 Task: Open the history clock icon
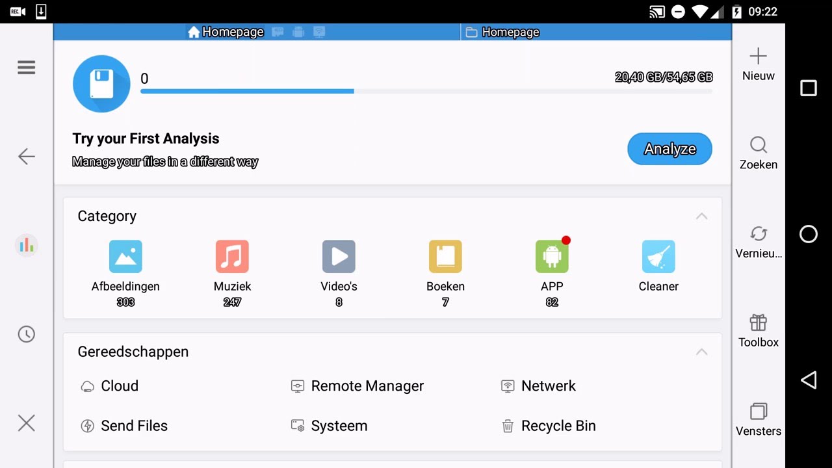(26, 334)
